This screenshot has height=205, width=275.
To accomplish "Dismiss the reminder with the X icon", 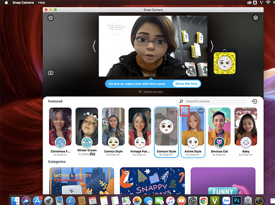I will tap(140, 92).
